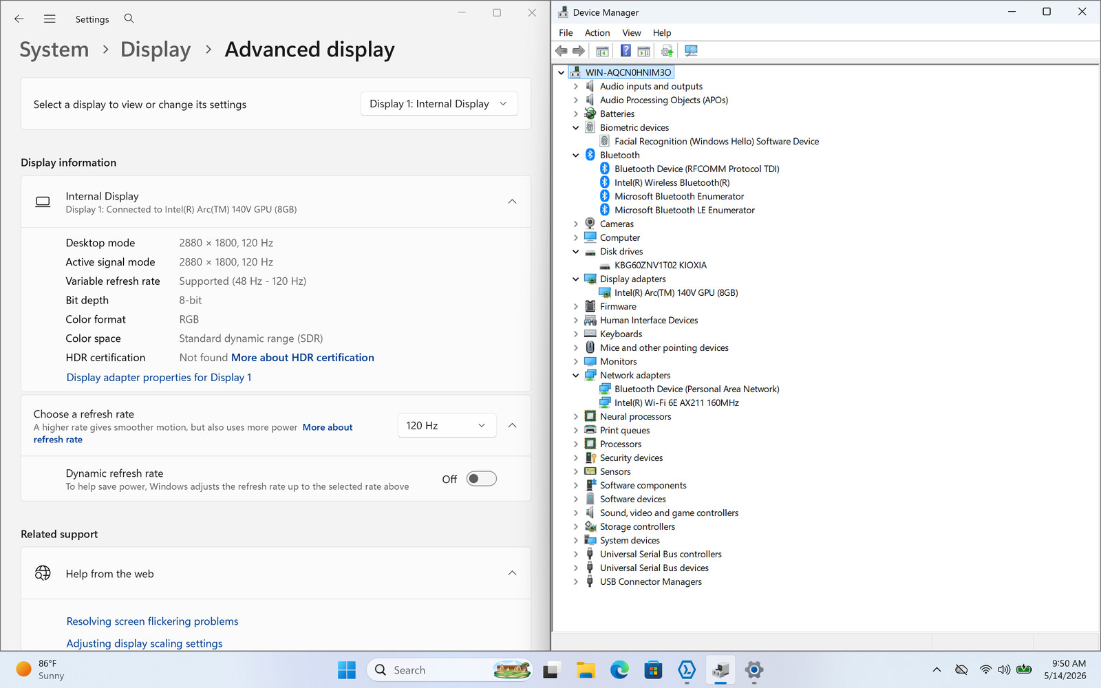This screenshot has width=1101, height=688.
Task: Open File Explorer from the taskbar
Action: point(586,669)
